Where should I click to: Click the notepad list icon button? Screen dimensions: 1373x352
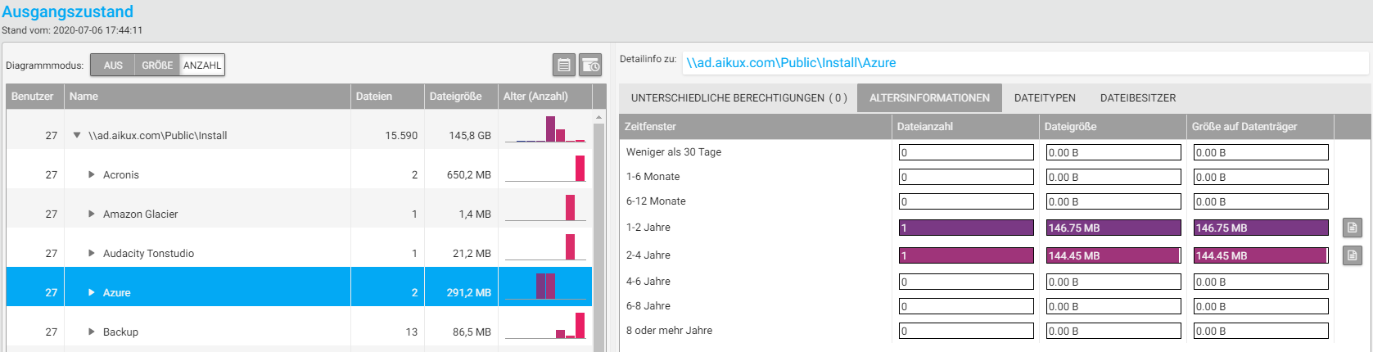pyautogui.click(x=564, y=65)
